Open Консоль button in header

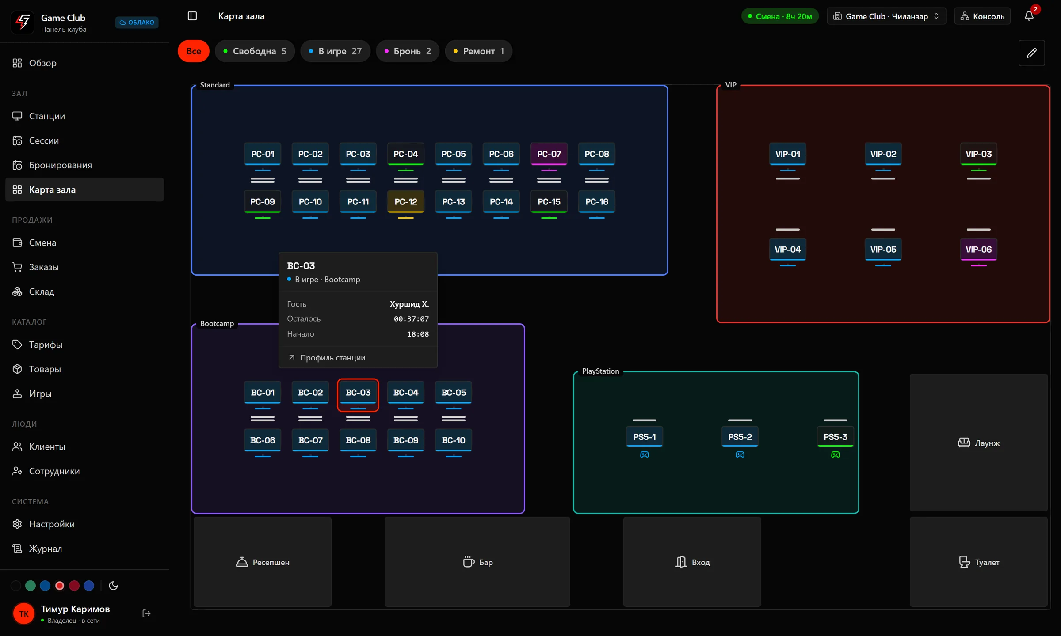click(982, 16)
